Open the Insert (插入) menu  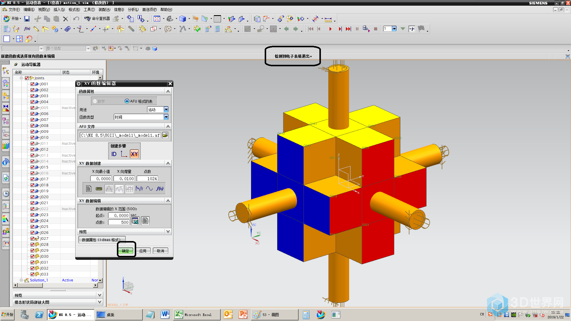59,10
